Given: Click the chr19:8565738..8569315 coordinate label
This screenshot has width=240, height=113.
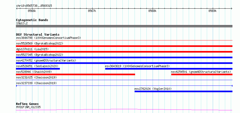Looking at the screenshot, I should (34, 6).
